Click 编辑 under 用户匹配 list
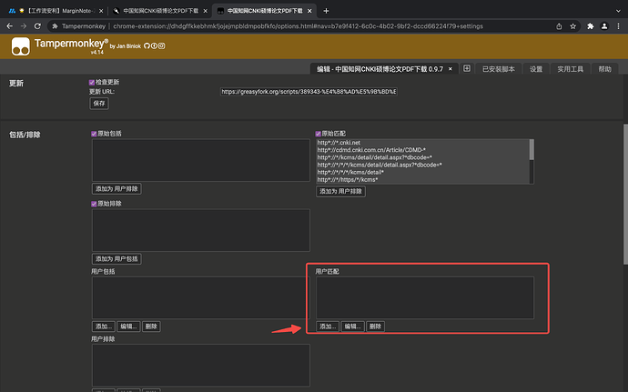The image size is (628, 392). coord(353,327)
